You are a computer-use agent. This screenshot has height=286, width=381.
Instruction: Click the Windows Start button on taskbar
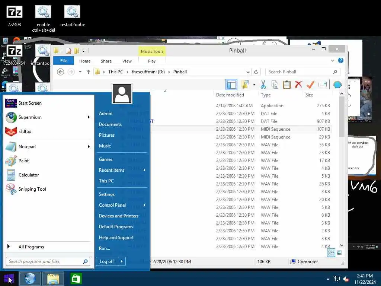pos(9,279)
